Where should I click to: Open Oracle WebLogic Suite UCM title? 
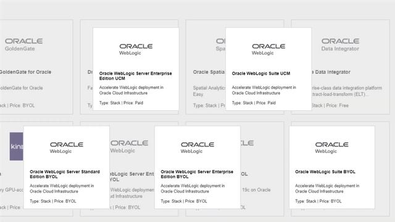[x=260, y=73]
